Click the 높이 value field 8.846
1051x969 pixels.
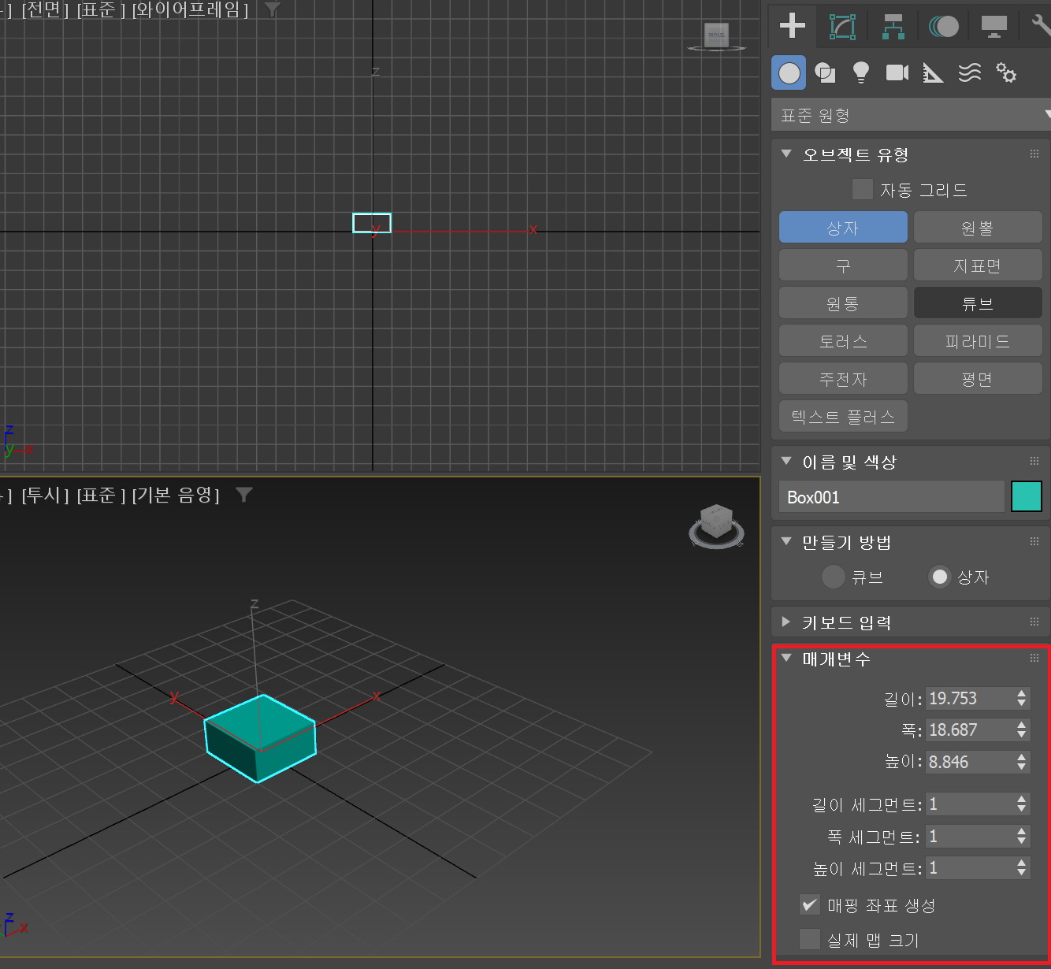(969, 762)
